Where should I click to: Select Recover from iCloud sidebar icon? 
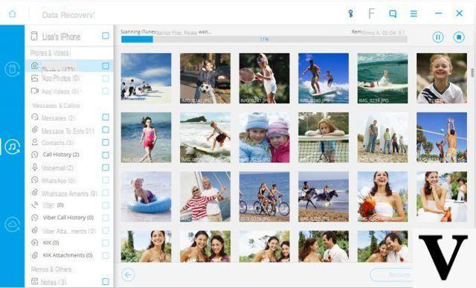coord(13,225)
